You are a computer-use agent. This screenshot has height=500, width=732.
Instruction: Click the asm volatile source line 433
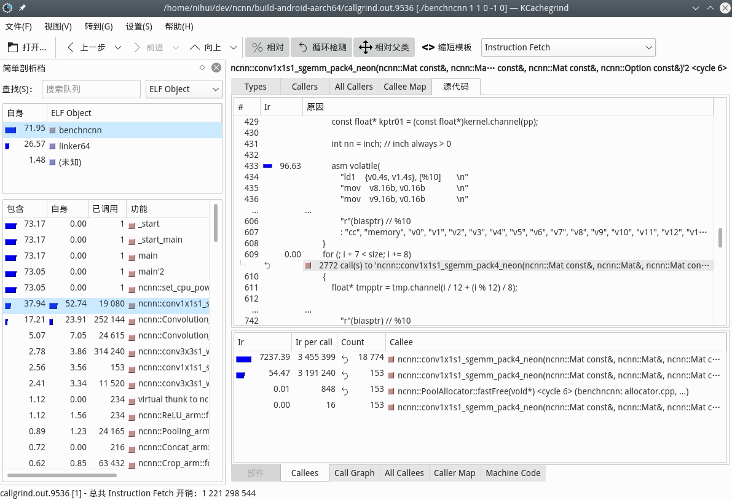tap(473, 166)
